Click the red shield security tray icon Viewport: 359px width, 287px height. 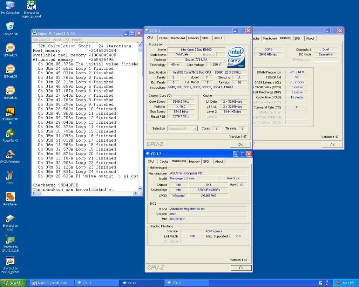(338, 283)
